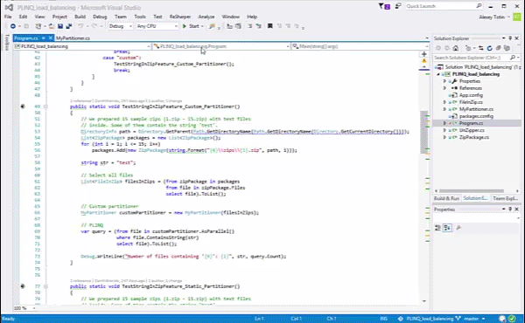Screen dimensions: 525x323
Task: Open the project navigation dropdown PLINQ_load_balancing
Action: tap(82, 46)
